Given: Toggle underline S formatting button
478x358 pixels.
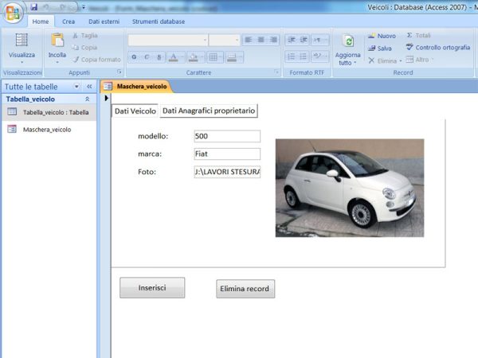Looking at the screenshot, I should (159, 57).
